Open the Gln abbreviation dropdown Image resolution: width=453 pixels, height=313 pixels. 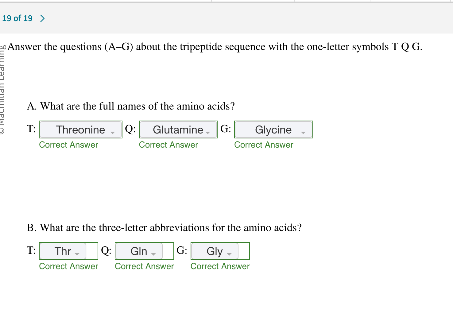point(138,251)
